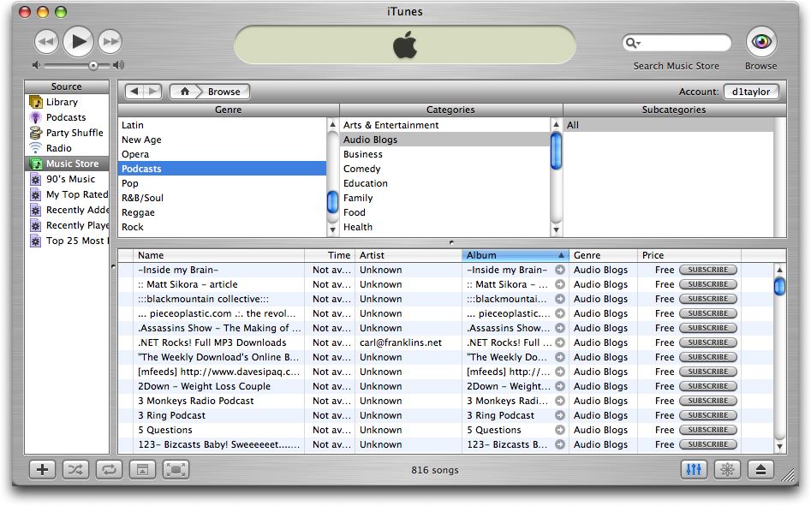Go to Music Store home icon
The image size is (811, 506).
click(x=184, y=92)
